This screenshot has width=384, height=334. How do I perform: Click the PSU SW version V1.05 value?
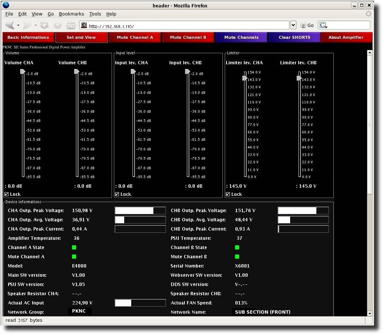pyautogui.click(x=78, y=284)
